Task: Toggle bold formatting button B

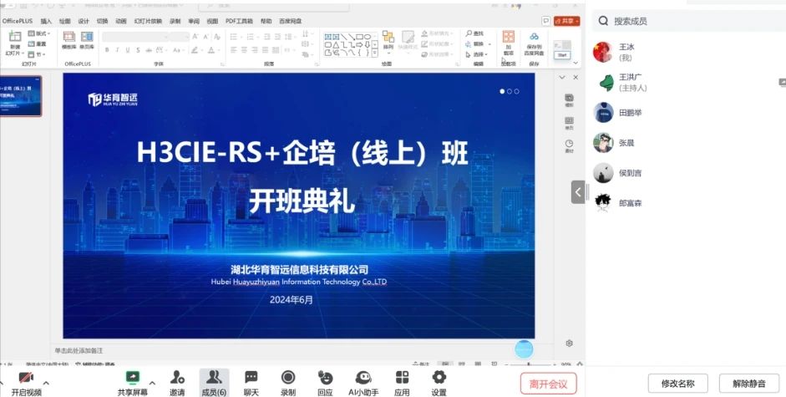Action: (107, 50)
